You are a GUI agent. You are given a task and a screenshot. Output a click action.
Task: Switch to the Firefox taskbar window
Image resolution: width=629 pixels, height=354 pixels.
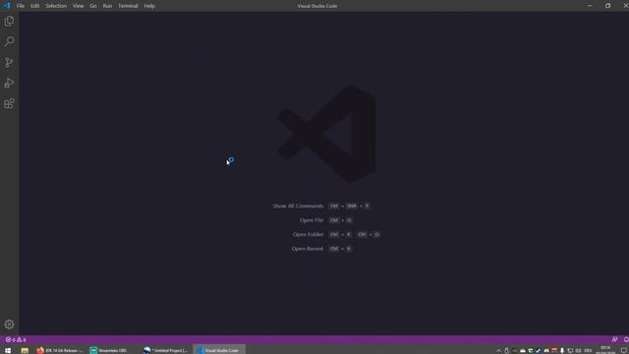tap(59, 350)
